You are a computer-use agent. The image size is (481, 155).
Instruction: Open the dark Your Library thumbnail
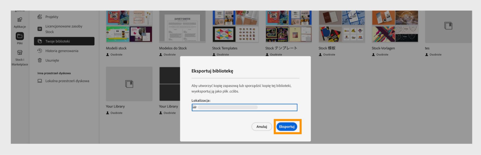(x=170, y=84)
